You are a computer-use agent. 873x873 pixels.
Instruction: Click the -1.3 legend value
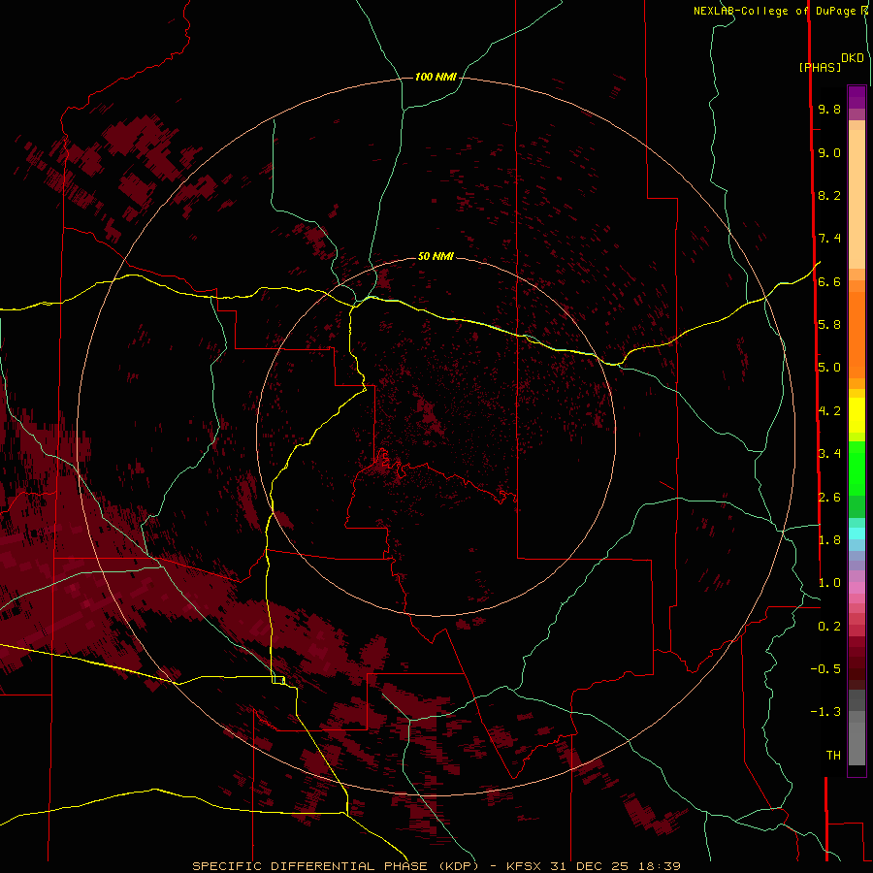click(825, 712)
